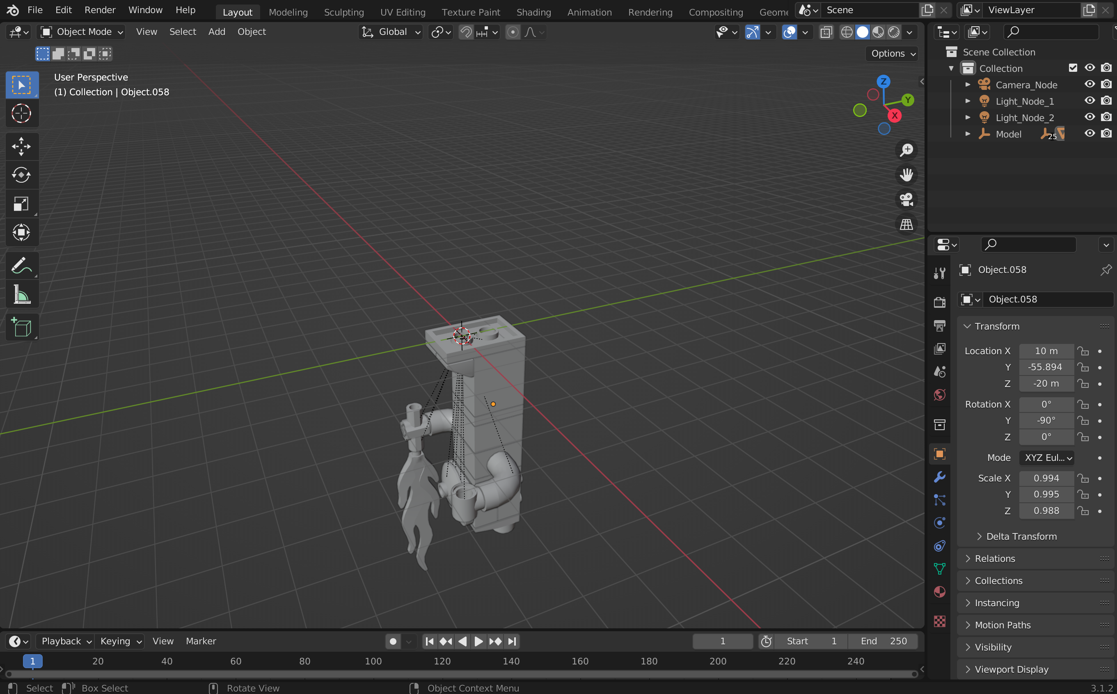Screen dimensions: 1117x694
Task: Open the File menu
Action: 35,10
